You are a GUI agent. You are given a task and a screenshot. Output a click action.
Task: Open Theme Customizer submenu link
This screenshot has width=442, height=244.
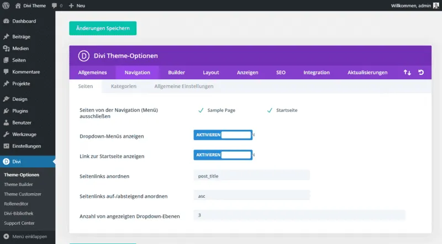(x=23, y=194)
